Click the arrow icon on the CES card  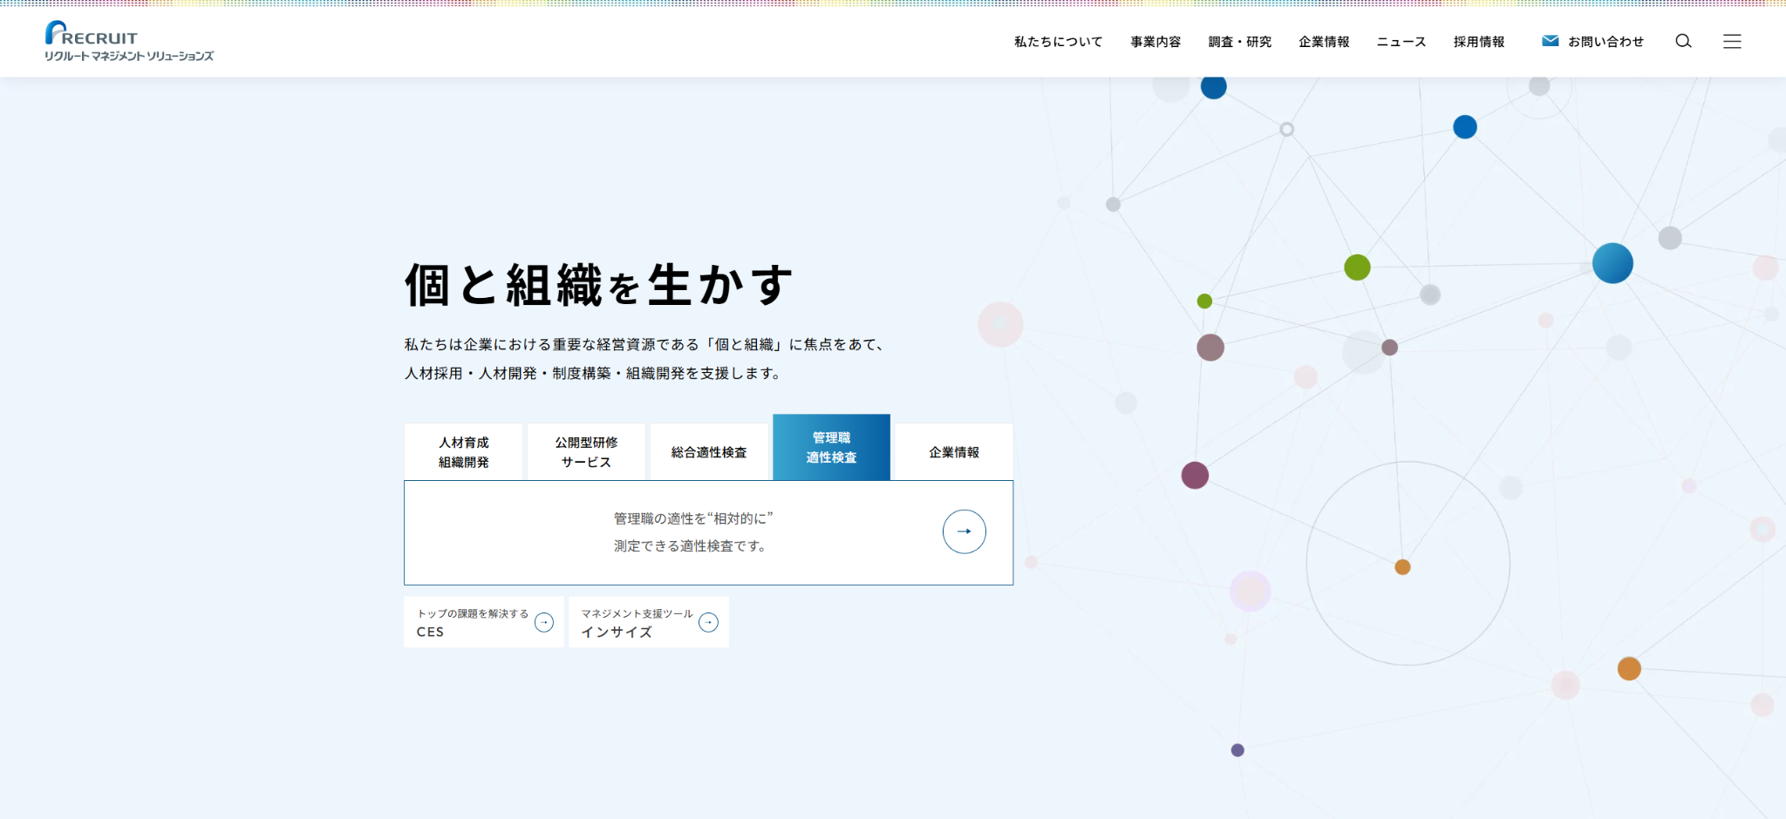click(544, 622)
